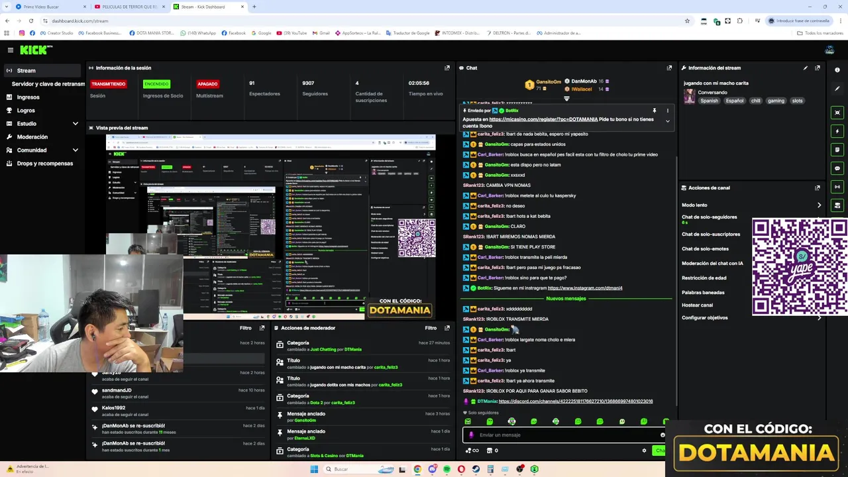Toggle the chat bubble icon in right sidebar
The image size is (848, 477).
[x=837, y=168]
